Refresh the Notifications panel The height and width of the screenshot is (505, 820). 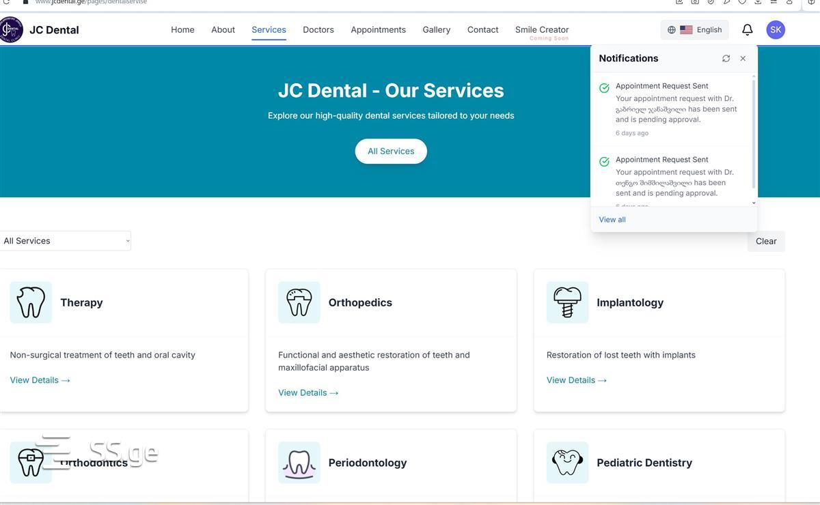click(x=726, y=59)
